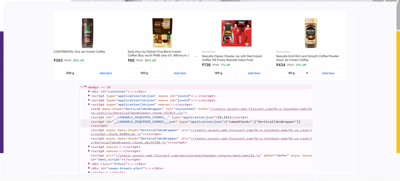This screenshot has height=181, width=400.
Task: Click the three-dots icon beside body tag
Action: pos(82,87)
